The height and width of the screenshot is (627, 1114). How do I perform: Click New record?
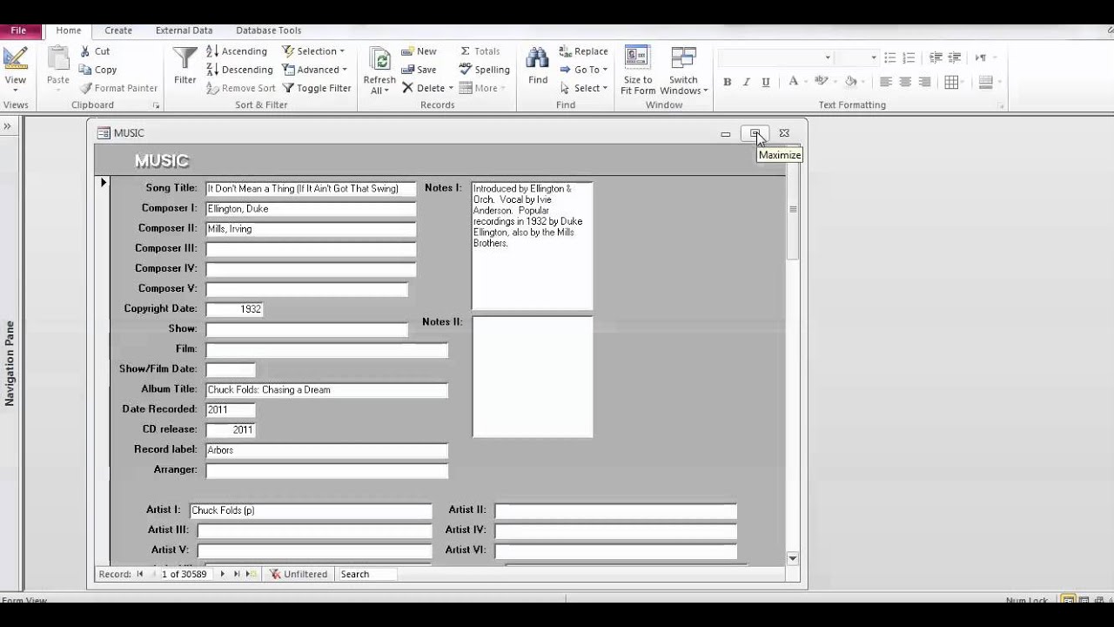point(419,51)
